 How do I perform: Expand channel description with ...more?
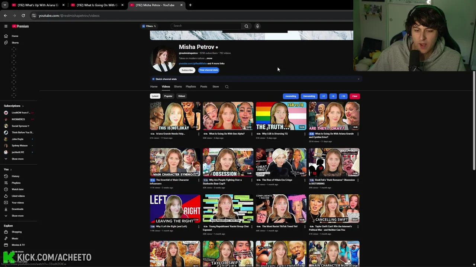point(209,58)
